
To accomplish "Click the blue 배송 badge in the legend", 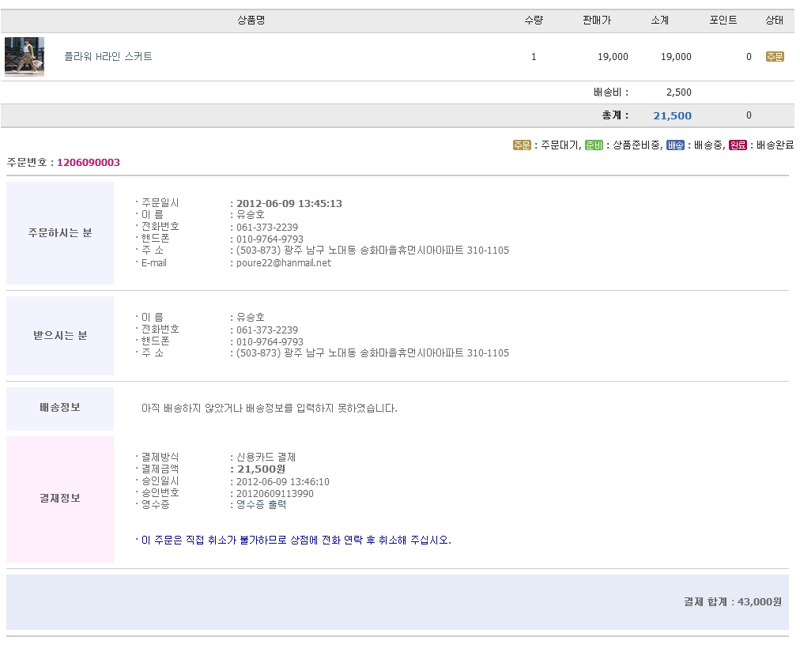I will (675, 145).
